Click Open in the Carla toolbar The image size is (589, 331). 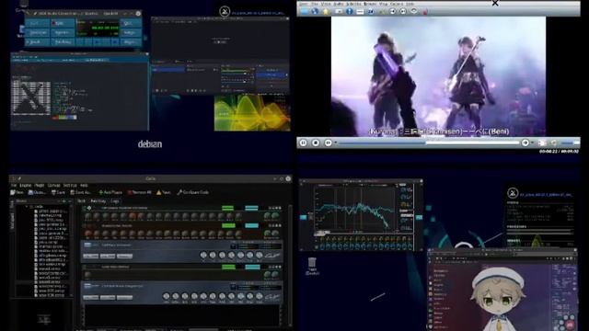[37, 192]
